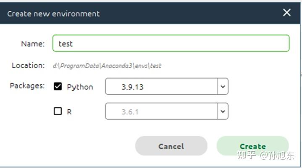Click the environment Name input field

(171, 44)
